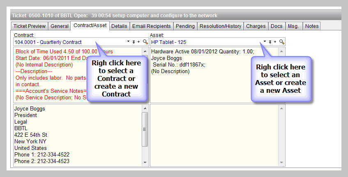The image size is (348, 177).
Task: Open the Resolution/History tab
Action: [x=220, y=26]
